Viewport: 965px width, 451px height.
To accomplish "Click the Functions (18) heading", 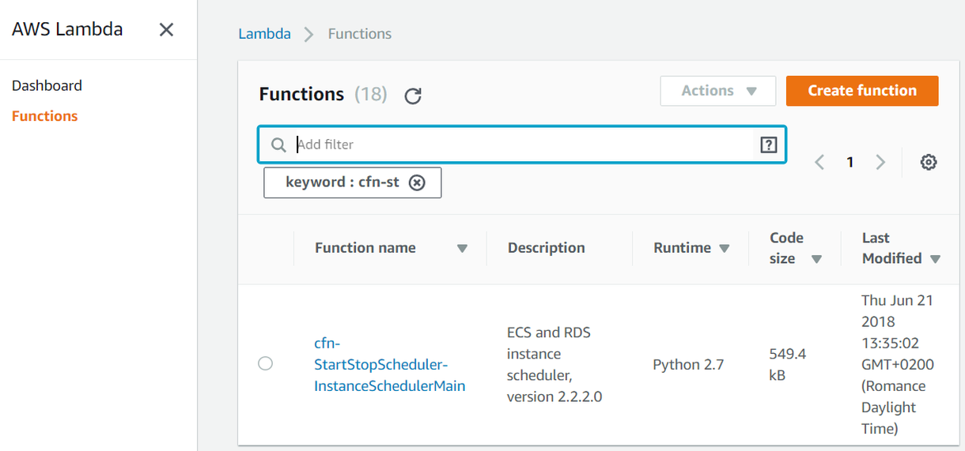I will [x=323, y=94].
